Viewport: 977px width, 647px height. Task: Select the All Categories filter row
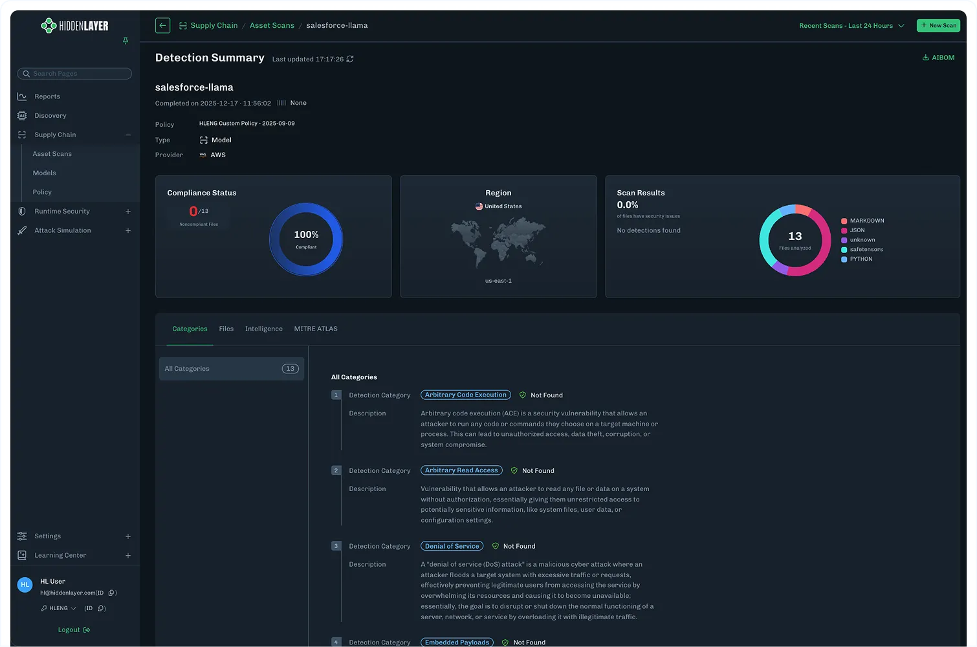(232, 369)
